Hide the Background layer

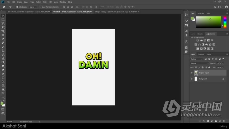pos(192,79)
